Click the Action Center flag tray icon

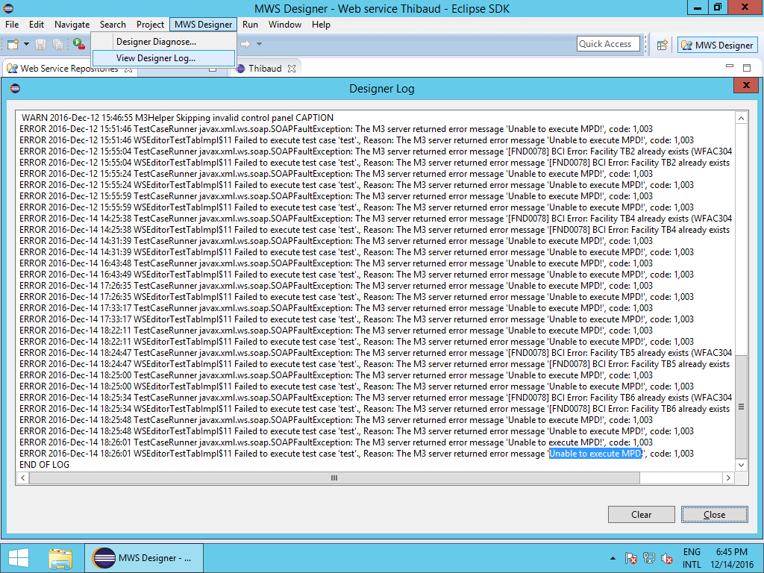pos(631,558)
